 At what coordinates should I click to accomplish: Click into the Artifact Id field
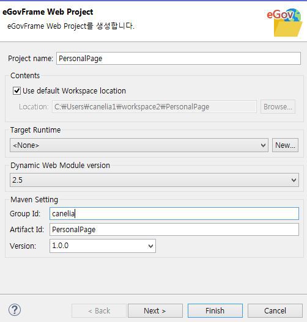click(174, 230)
